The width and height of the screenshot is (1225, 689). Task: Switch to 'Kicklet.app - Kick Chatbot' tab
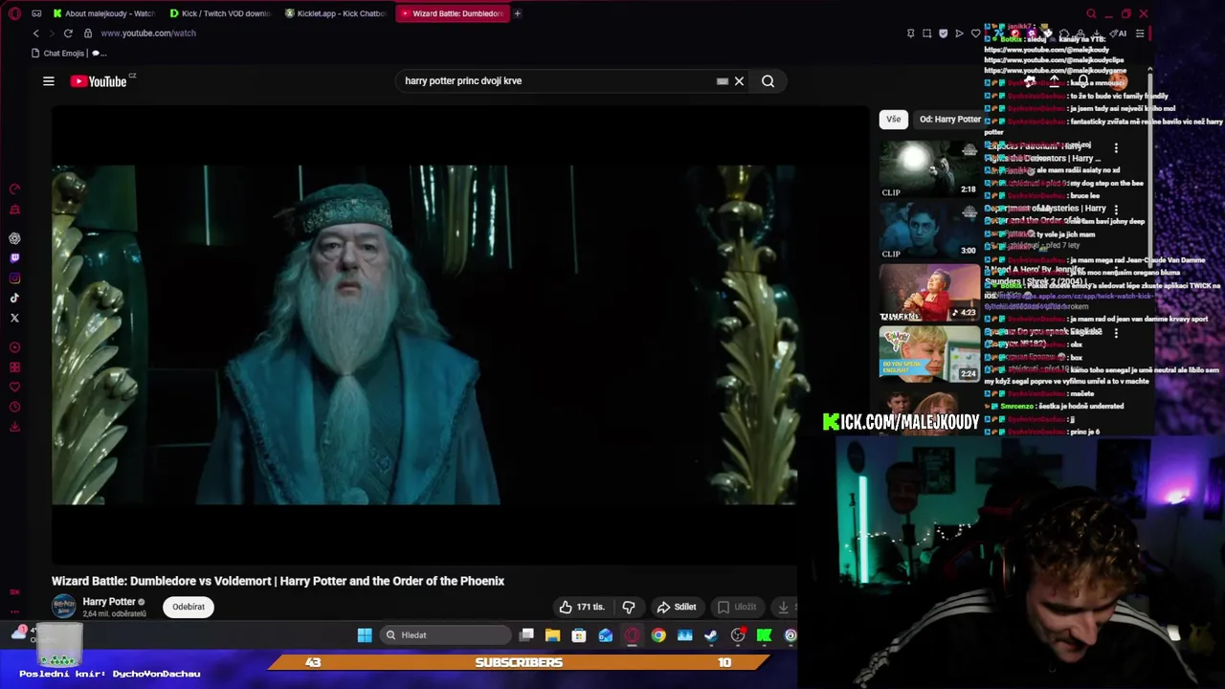(335, 13)
